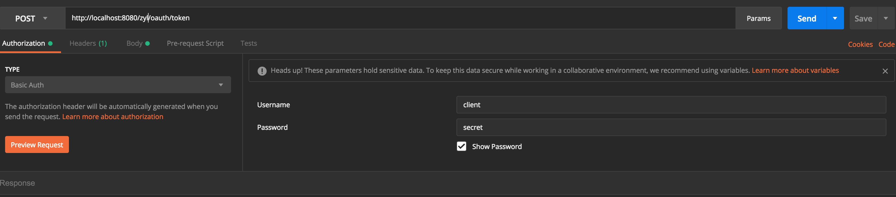Open the Params editor button

(x=758, y=18)
